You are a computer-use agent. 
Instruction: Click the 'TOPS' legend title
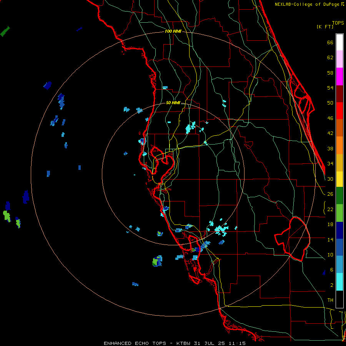[338, 23]
